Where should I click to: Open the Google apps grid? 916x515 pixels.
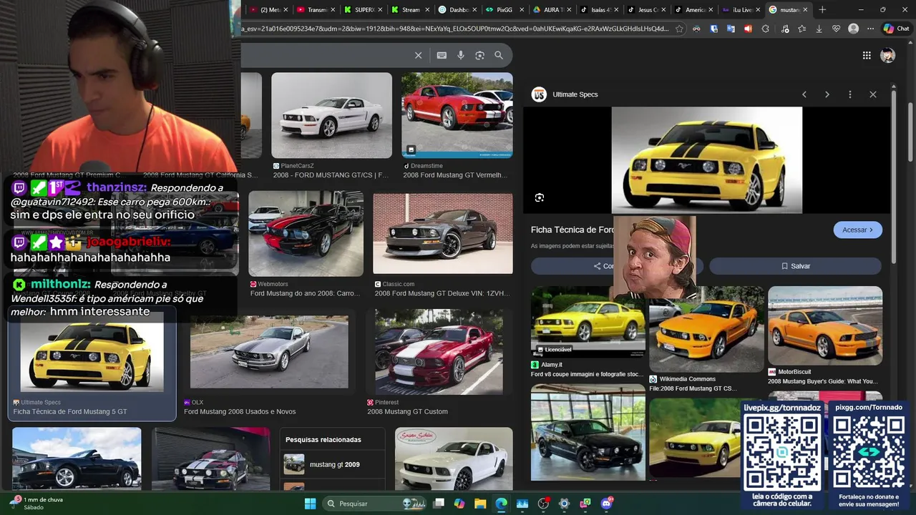coord(867,55)
